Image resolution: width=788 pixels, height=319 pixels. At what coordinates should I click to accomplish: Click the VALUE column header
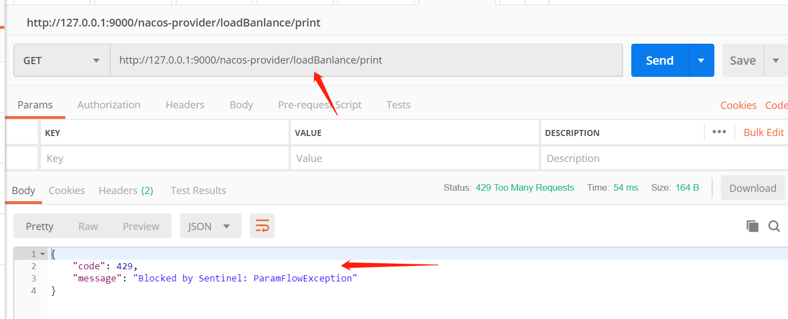(308, 133)
